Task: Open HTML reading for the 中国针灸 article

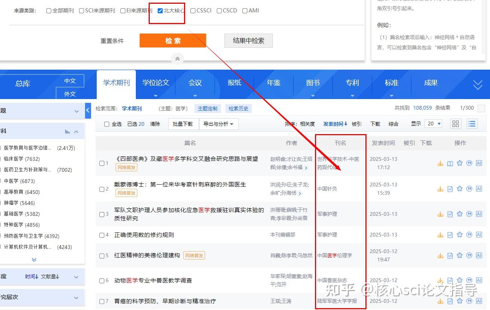Action: point(450,189)
